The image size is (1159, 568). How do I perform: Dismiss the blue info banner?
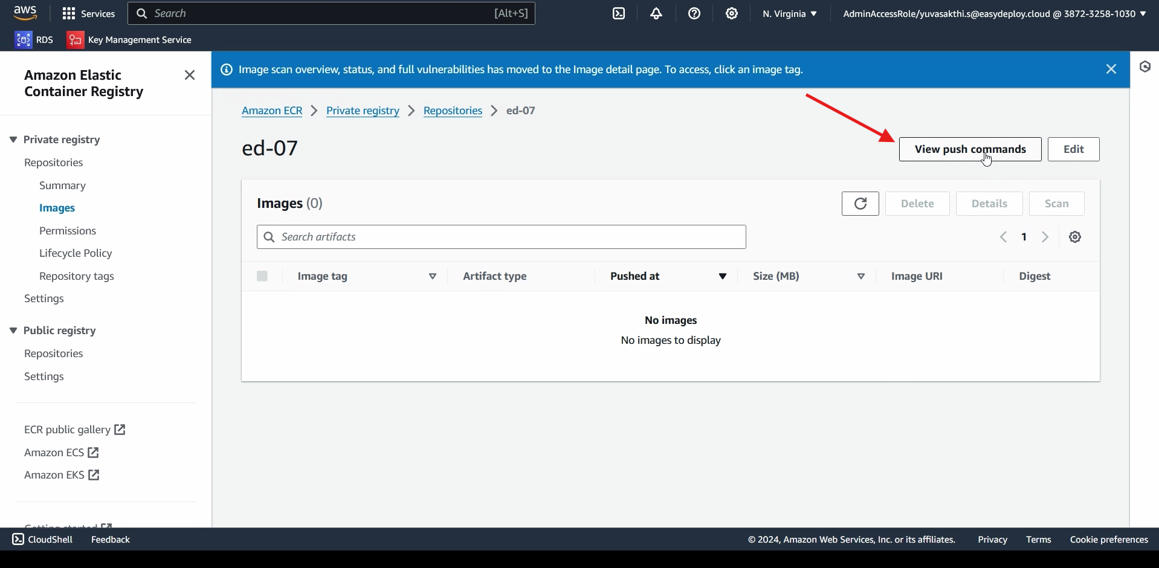coord(1111,69)
